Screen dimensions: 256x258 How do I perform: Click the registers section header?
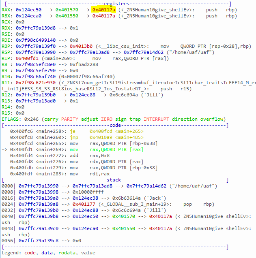click(x=116, y=4)
